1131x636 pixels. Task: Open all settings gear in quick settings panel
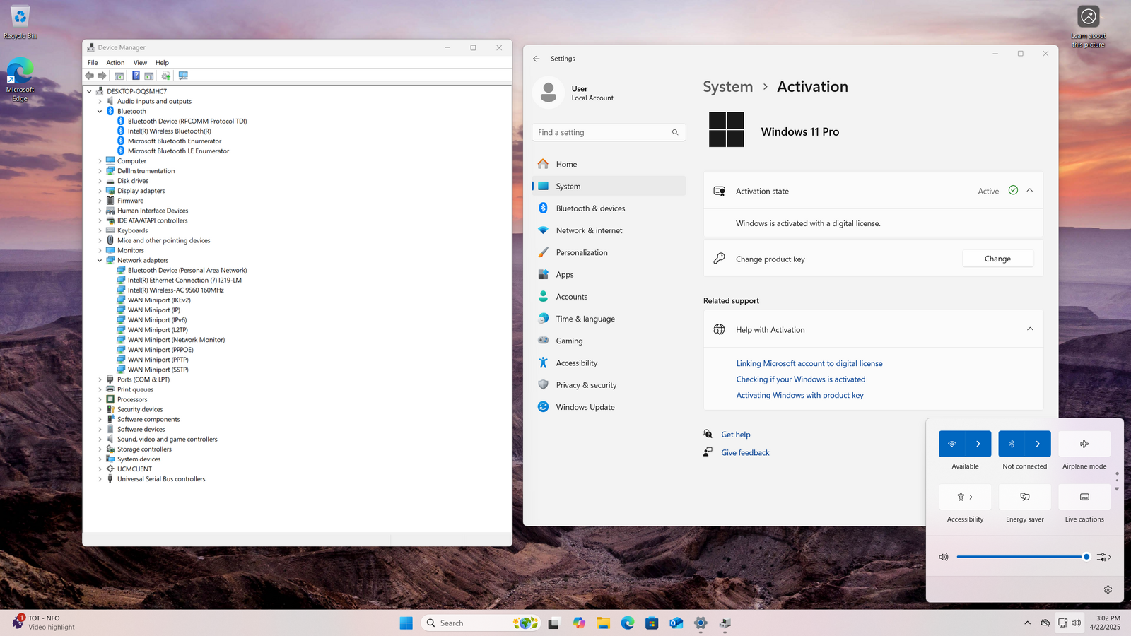1108,589
